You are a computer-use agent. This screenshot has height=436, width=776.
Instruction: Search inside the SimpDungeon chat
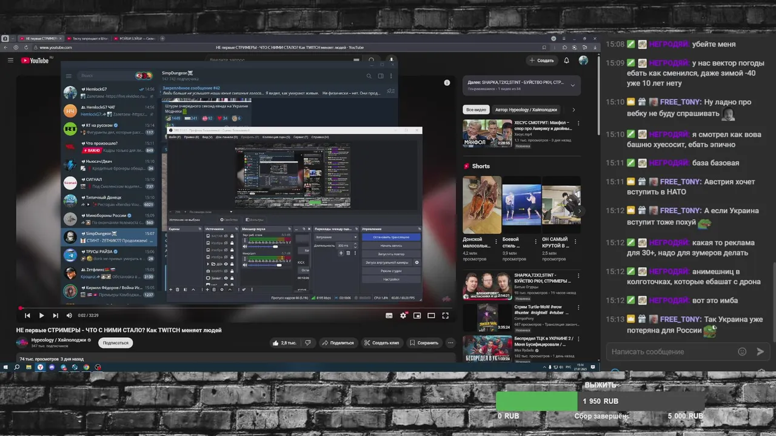click(x=368, y=76)
